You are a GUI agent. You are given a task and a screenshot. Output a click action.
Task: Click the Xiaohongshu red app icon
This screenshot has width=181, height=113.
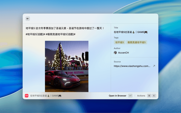[x=27, y=96]
